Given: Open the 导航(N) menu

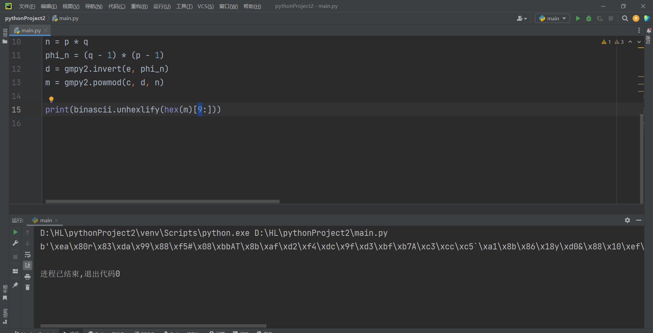Looking at the screenshot, I should 94,6.
